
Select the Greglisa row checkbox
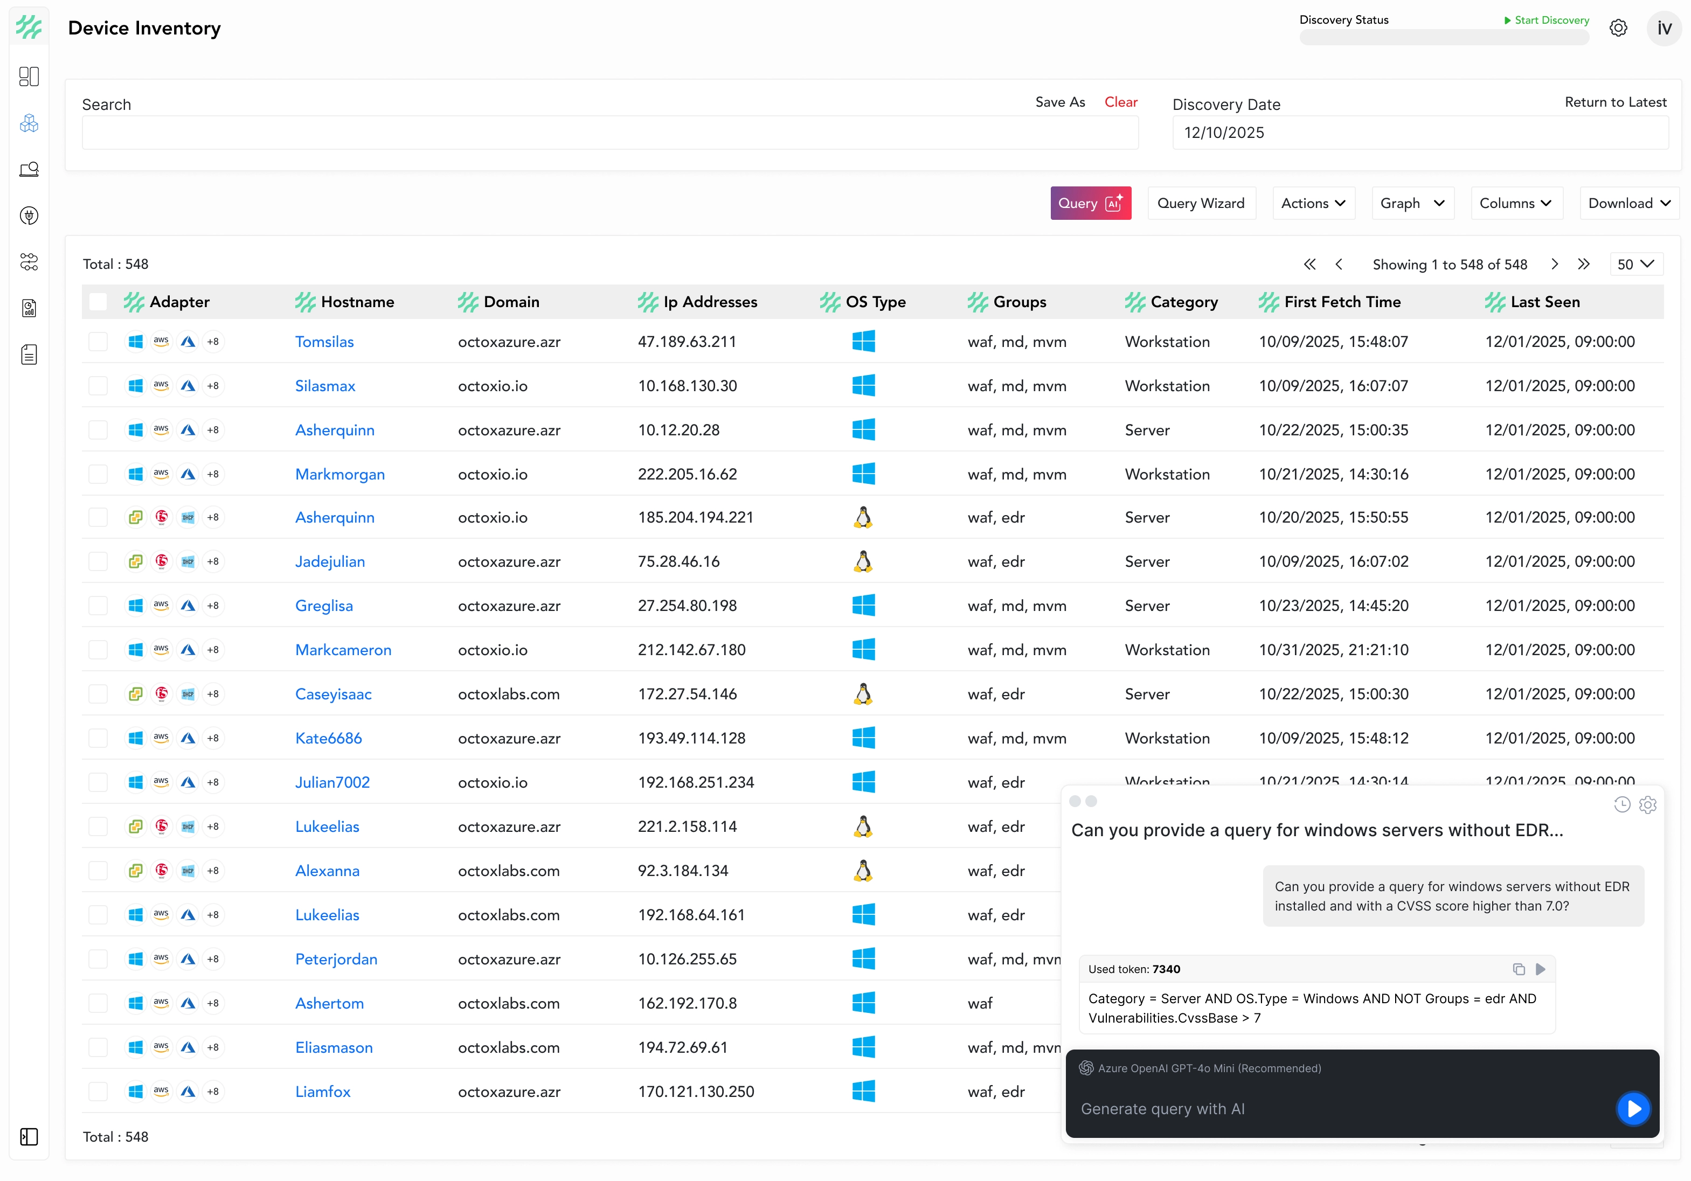point(98,605)
